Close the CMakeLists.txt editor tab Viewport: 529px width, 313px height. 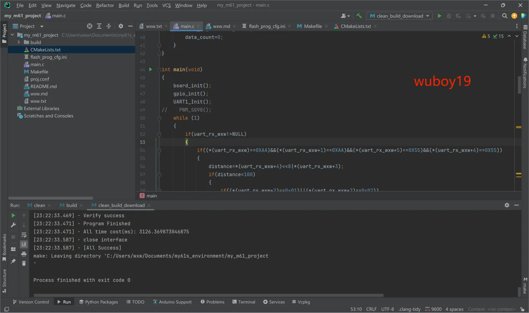click(x=375, y=26)
